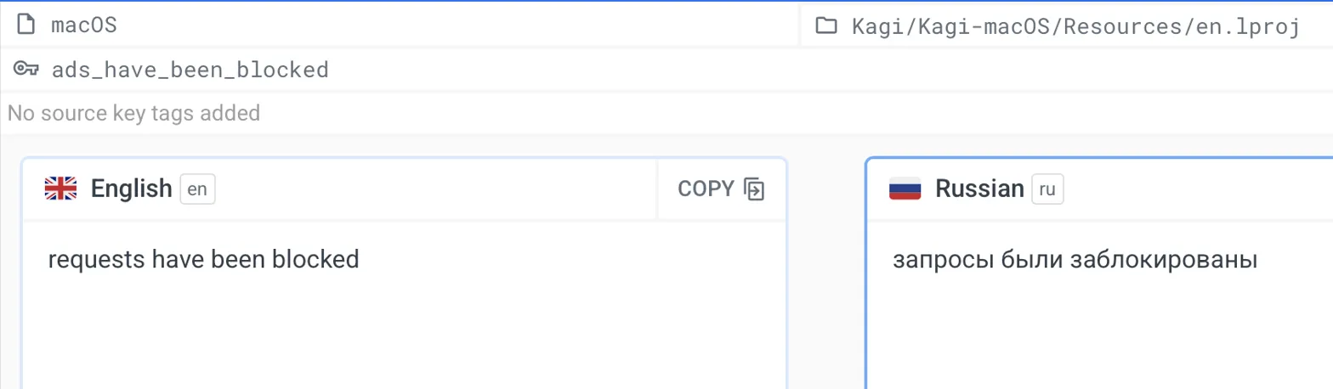The width and height of the screenshot is (1333, 389).
Task: Select the macOS file name label
Action: [x=83, y=25]
